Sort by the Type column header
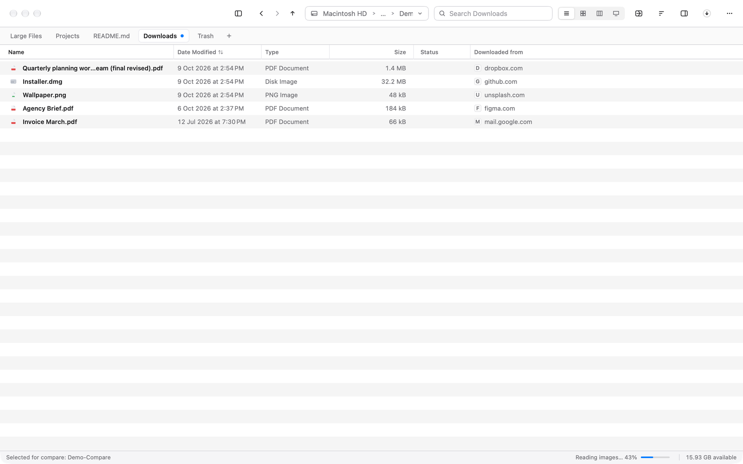The image size is (743, 464). [x=272, y=52]
